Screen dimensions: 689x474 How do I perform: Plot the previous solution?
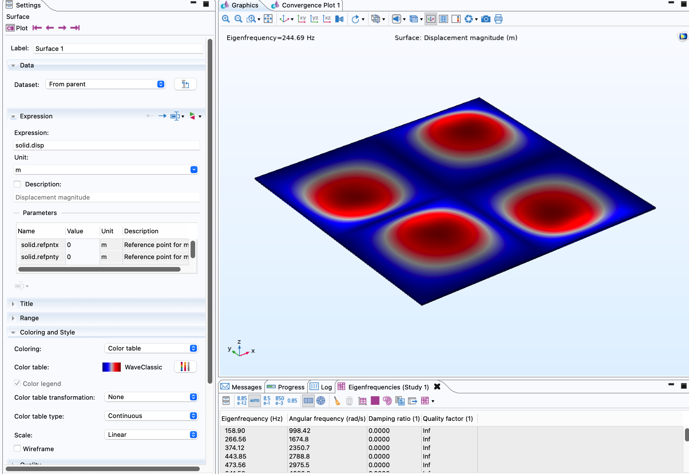point(50,28)
